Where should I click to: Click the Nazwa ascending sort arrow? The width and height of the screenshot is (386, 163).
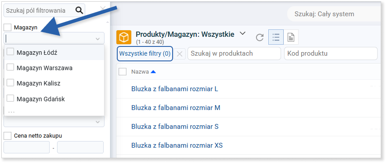pos(153,72)
